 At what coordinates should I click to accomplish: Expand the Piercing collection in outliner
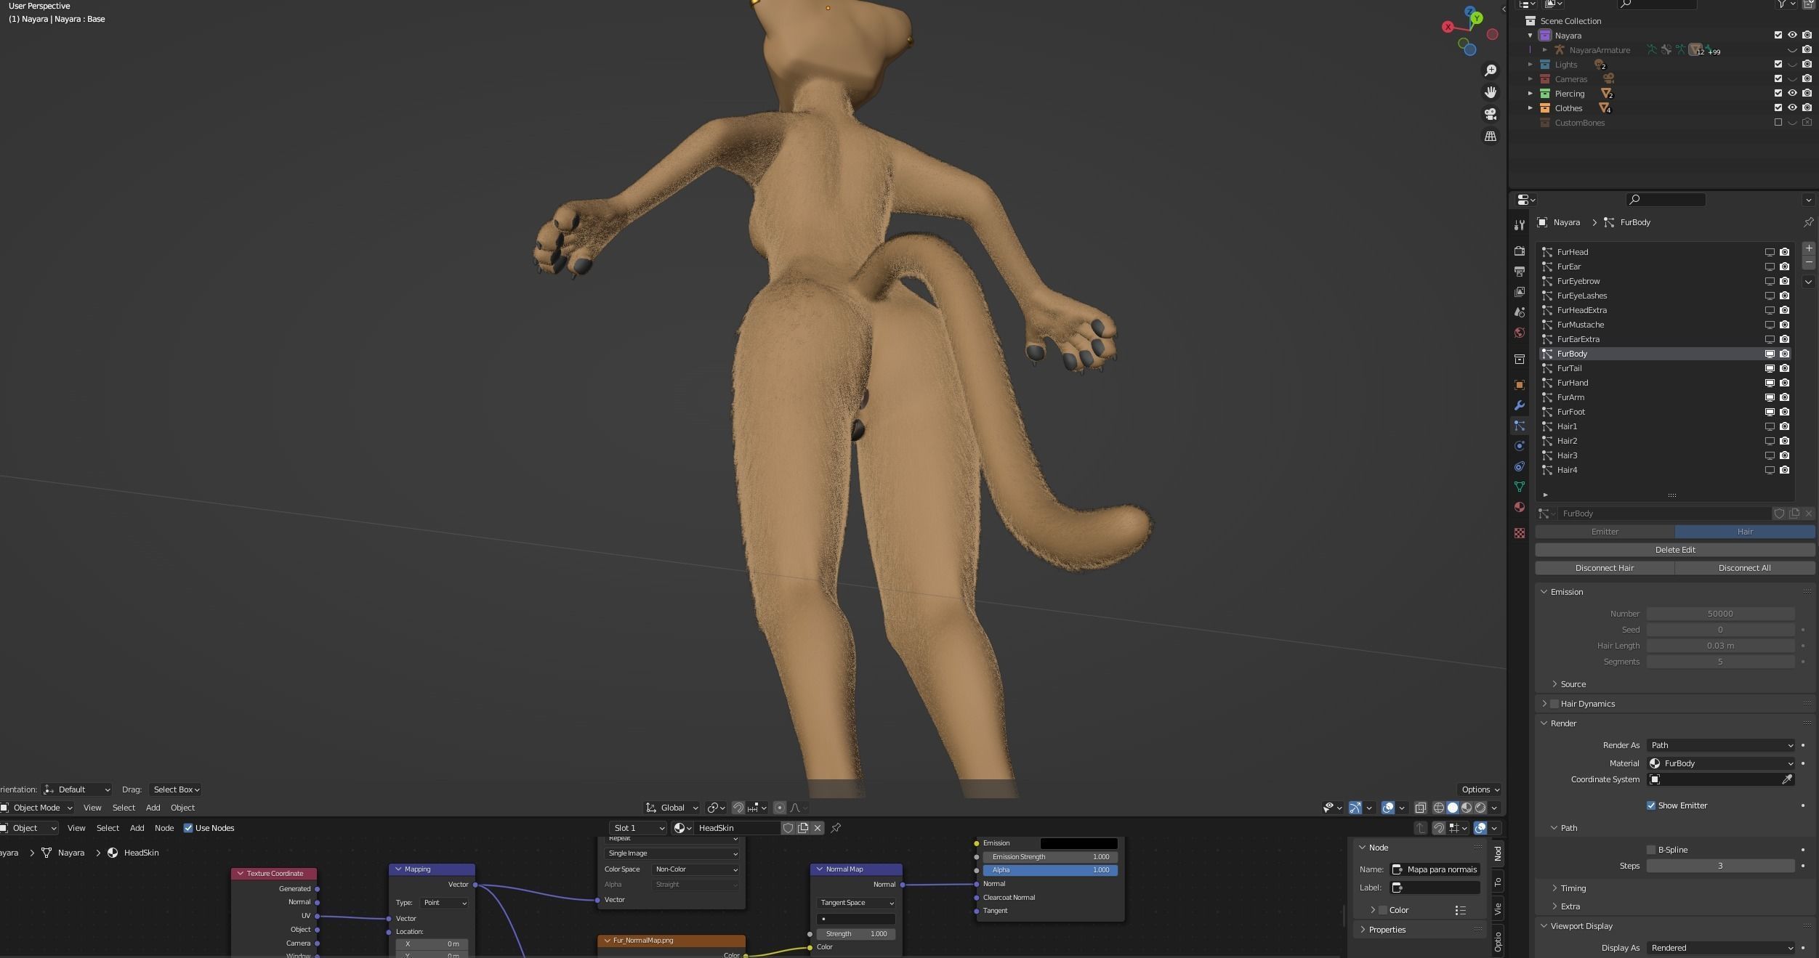[1530, 94]
